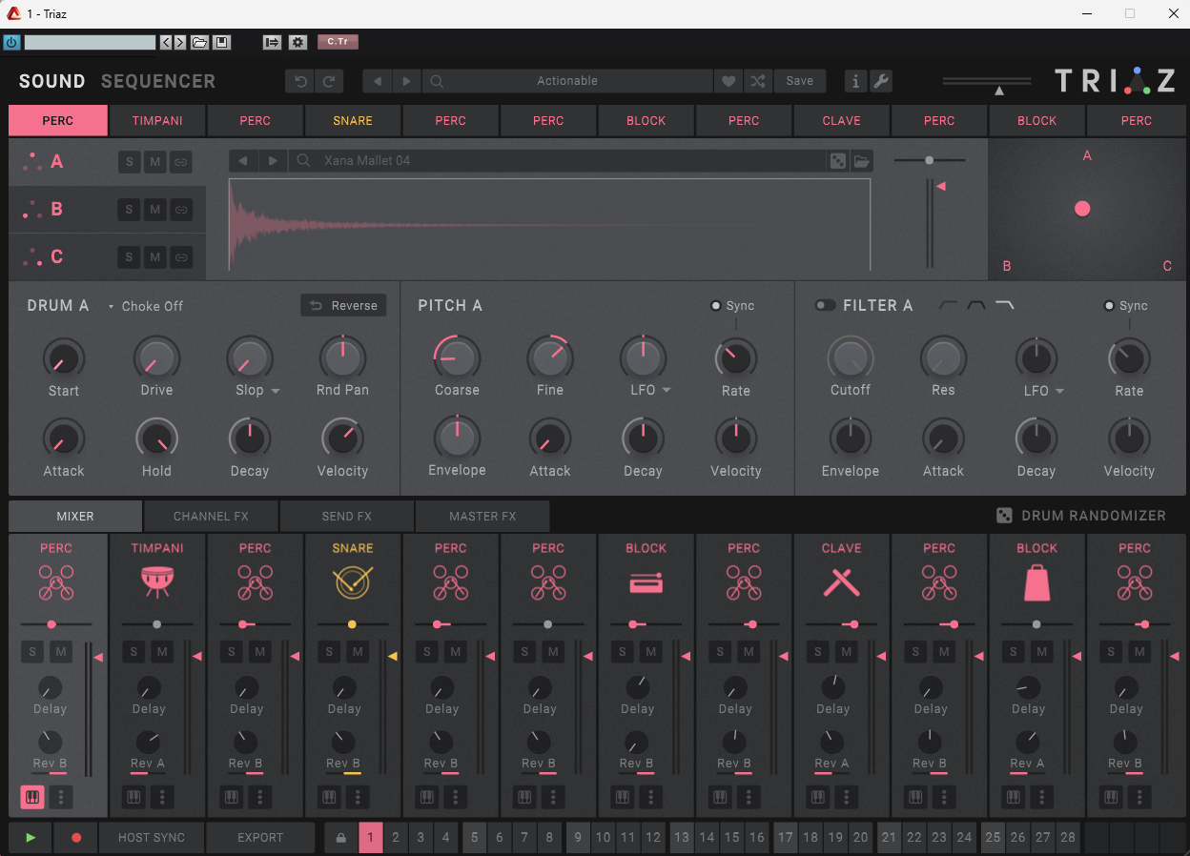Click the preset search field showing Actionable
This screenshot has width=1190, height=856.
tap(567, 81)
